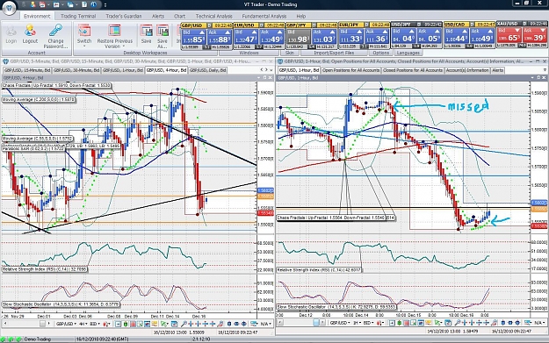Click magnifier zoom icon in 4-Hour chart toolbar
This screenshot has height=343, width=549.
[x=184, y=324]
